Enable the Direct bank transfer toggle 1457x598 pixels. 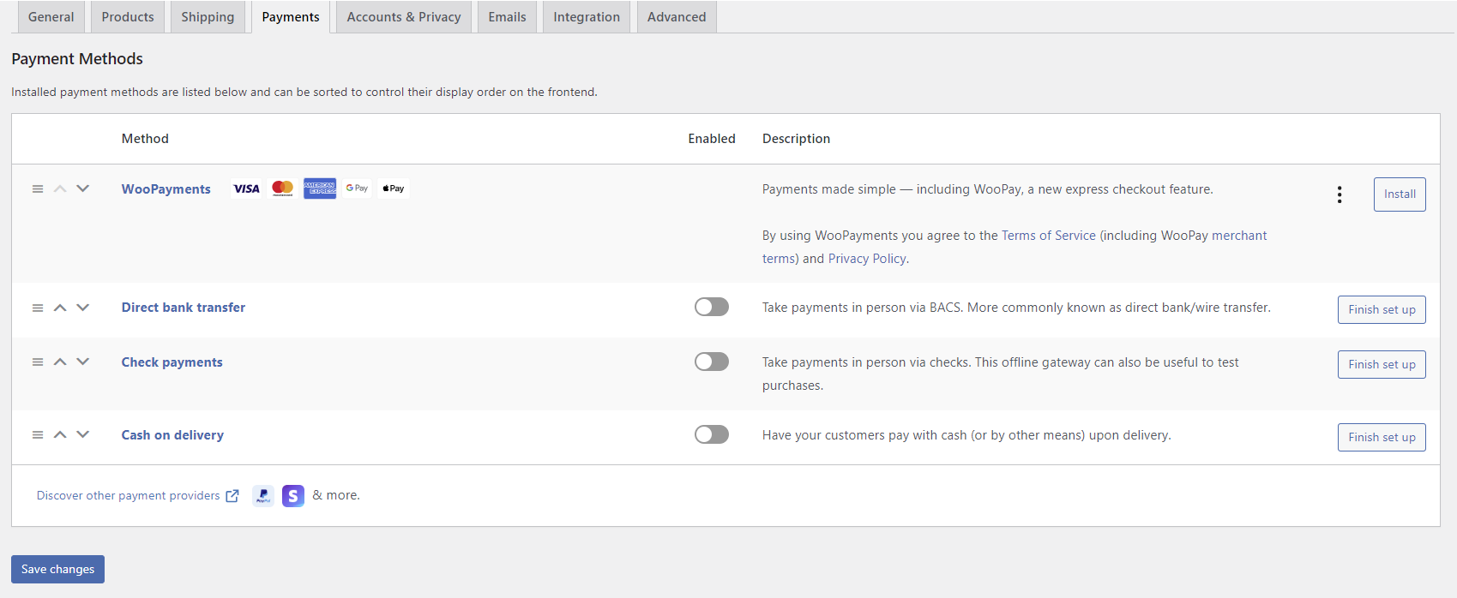(x=711, y=307)
